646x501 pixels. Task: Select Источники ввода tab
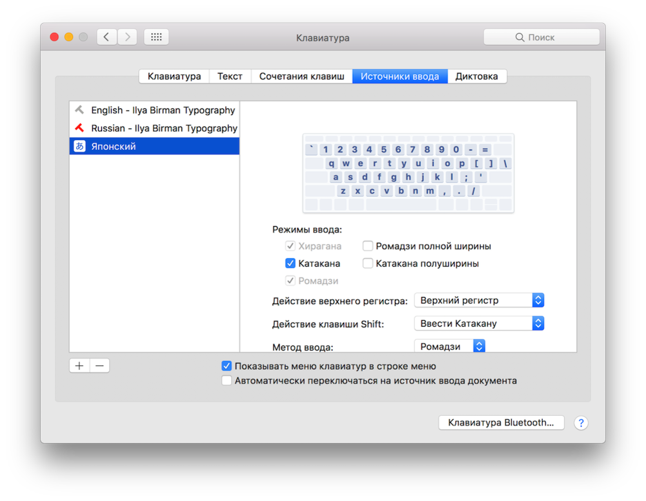399,76
